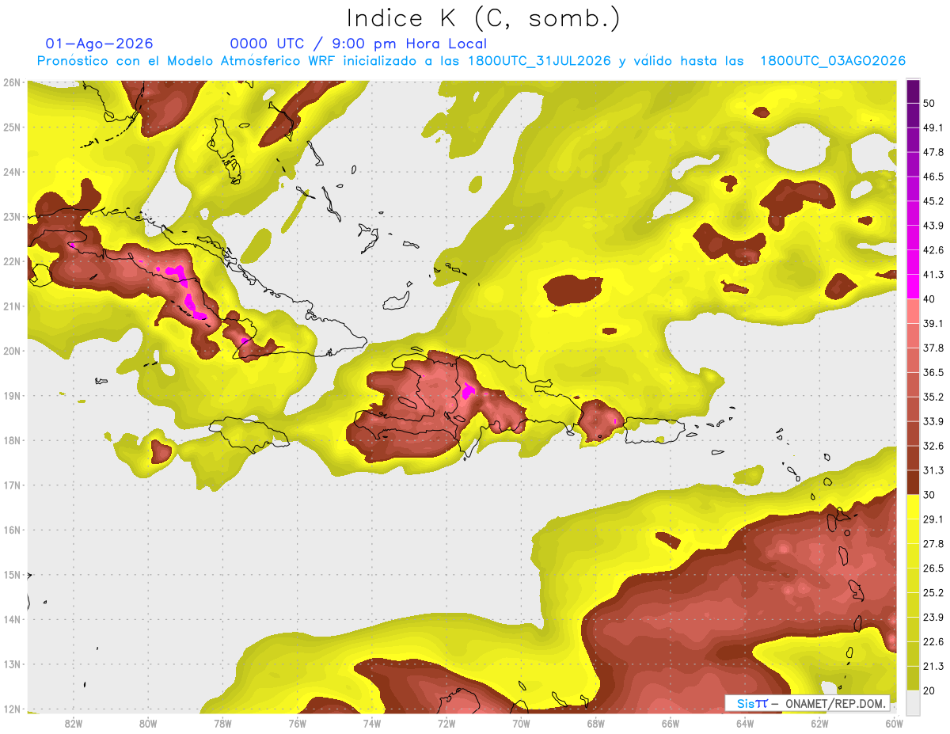Click the legend value "42.6"
This screenshot has height=734, width=950.
933,250
